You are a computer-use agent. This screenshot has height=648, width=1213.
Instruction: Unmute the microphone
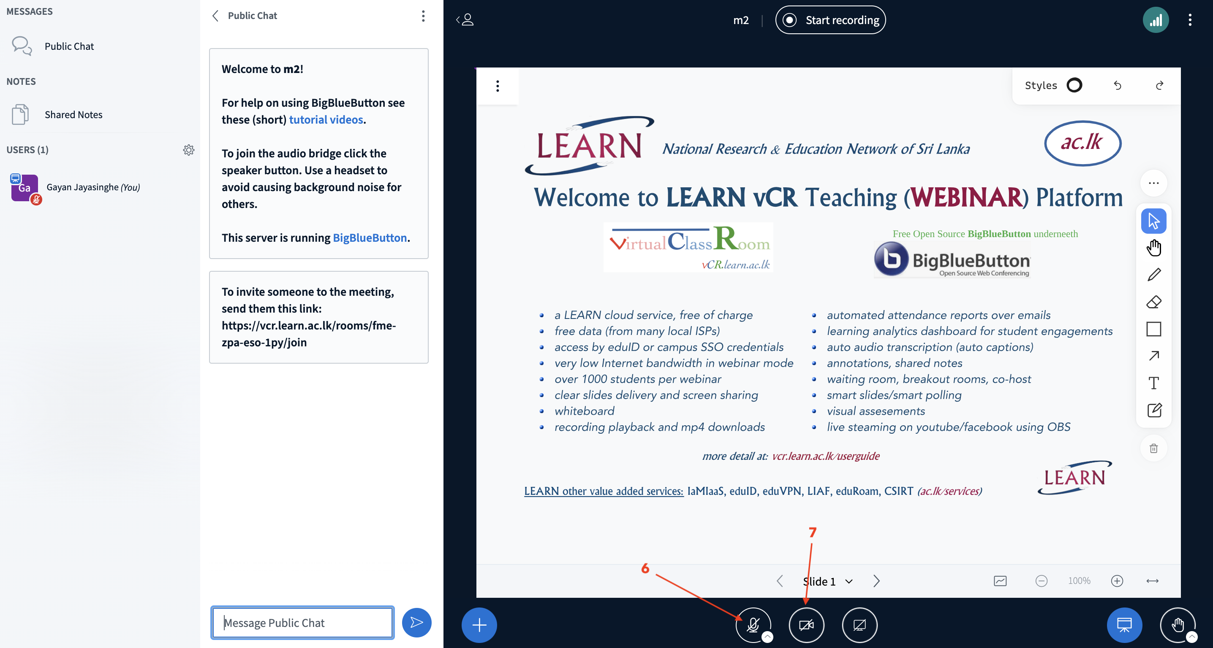(753, 625)
